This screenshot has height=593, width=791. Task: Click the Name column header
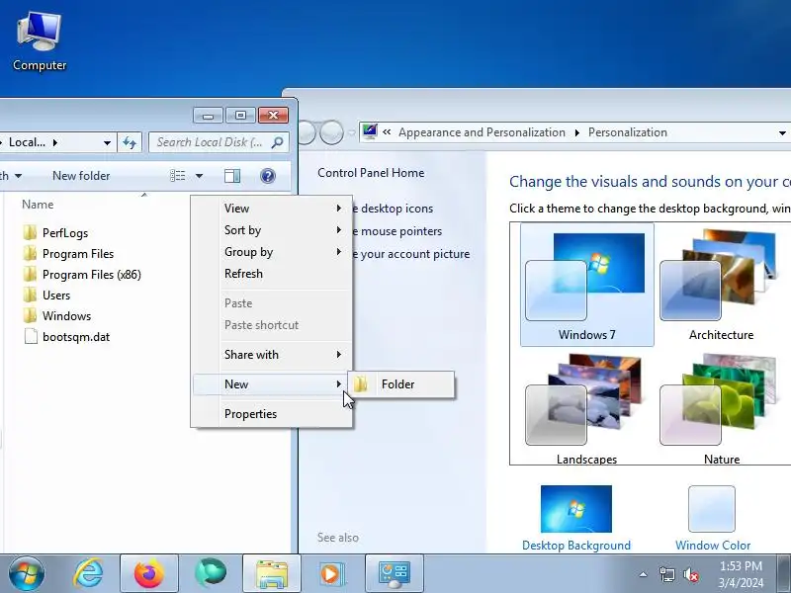tap(38, 205)
